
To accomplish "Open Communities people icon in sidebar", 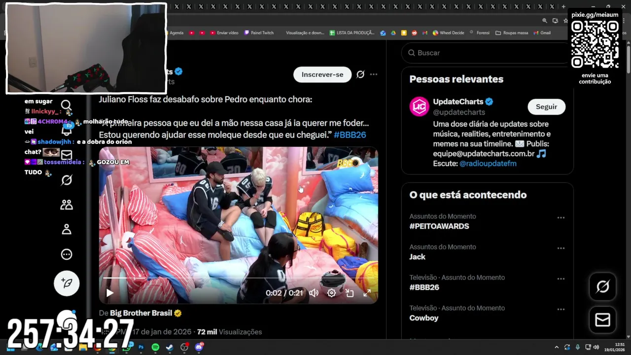I will [67, 205].
